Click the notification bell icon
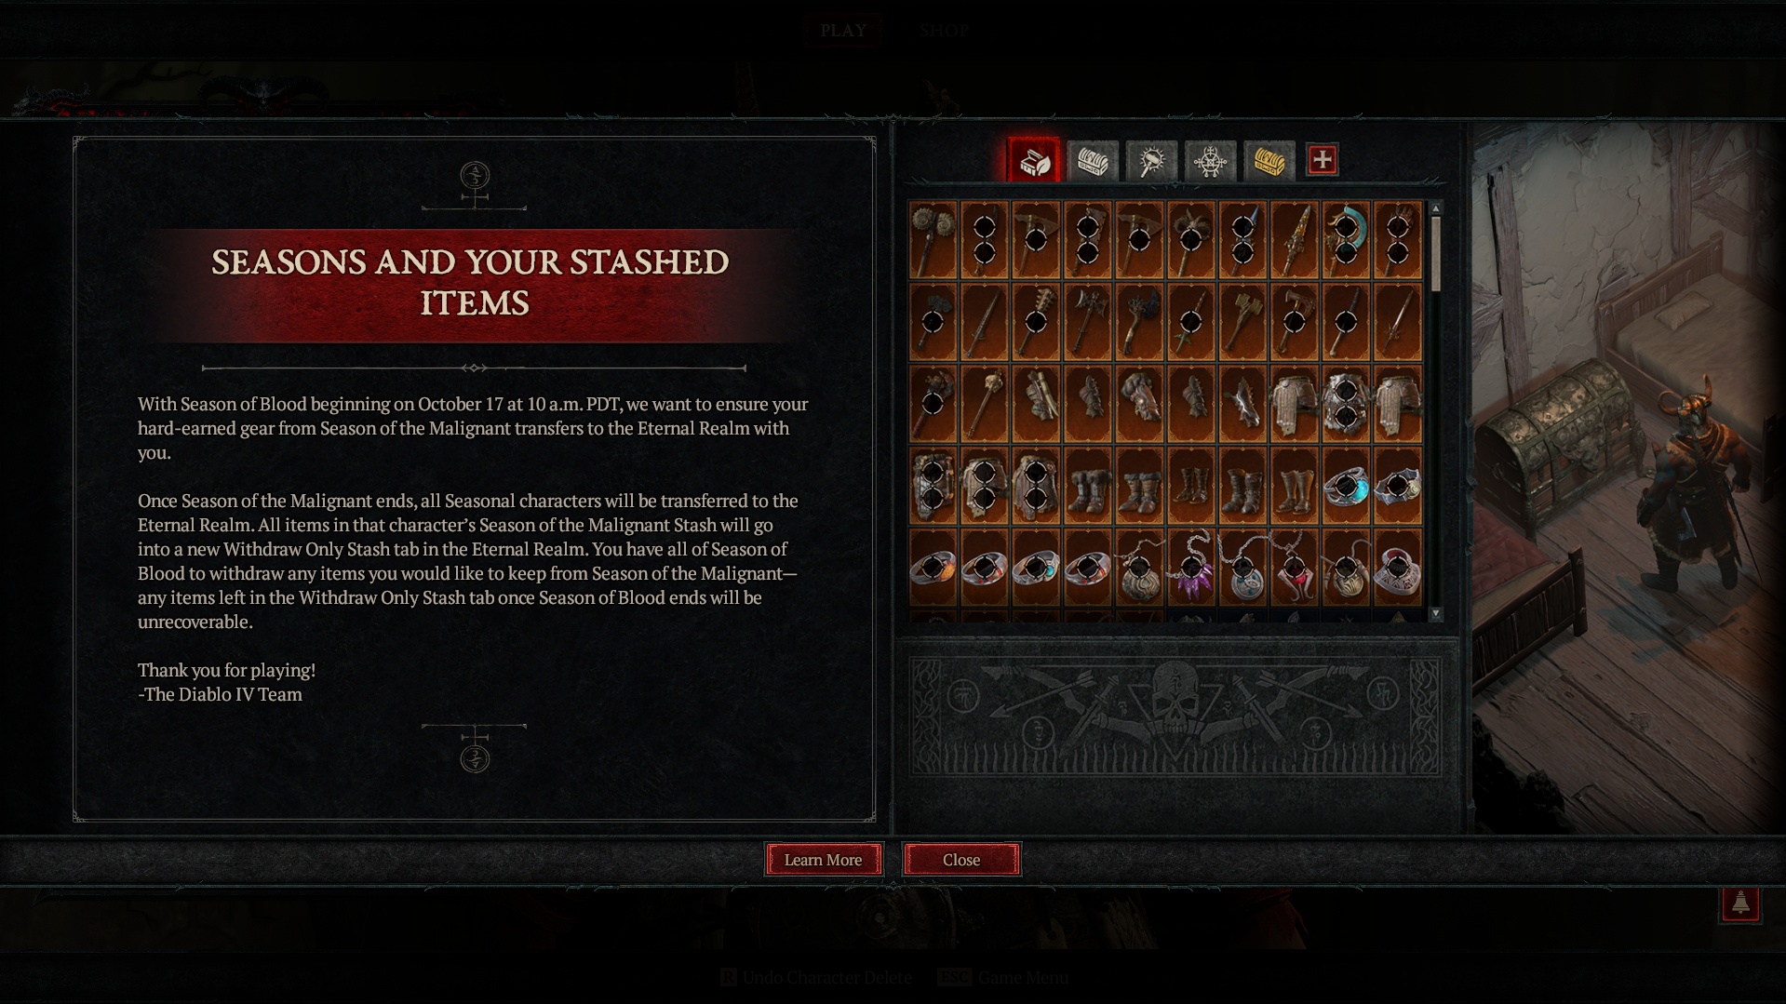The height and width of the screenshot is (1004, 1786). pos(1740,904)
